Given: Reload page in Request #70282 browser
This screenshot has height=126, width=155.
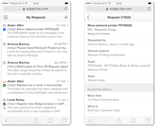Looking at the screenshot, I should pos(149,9).
